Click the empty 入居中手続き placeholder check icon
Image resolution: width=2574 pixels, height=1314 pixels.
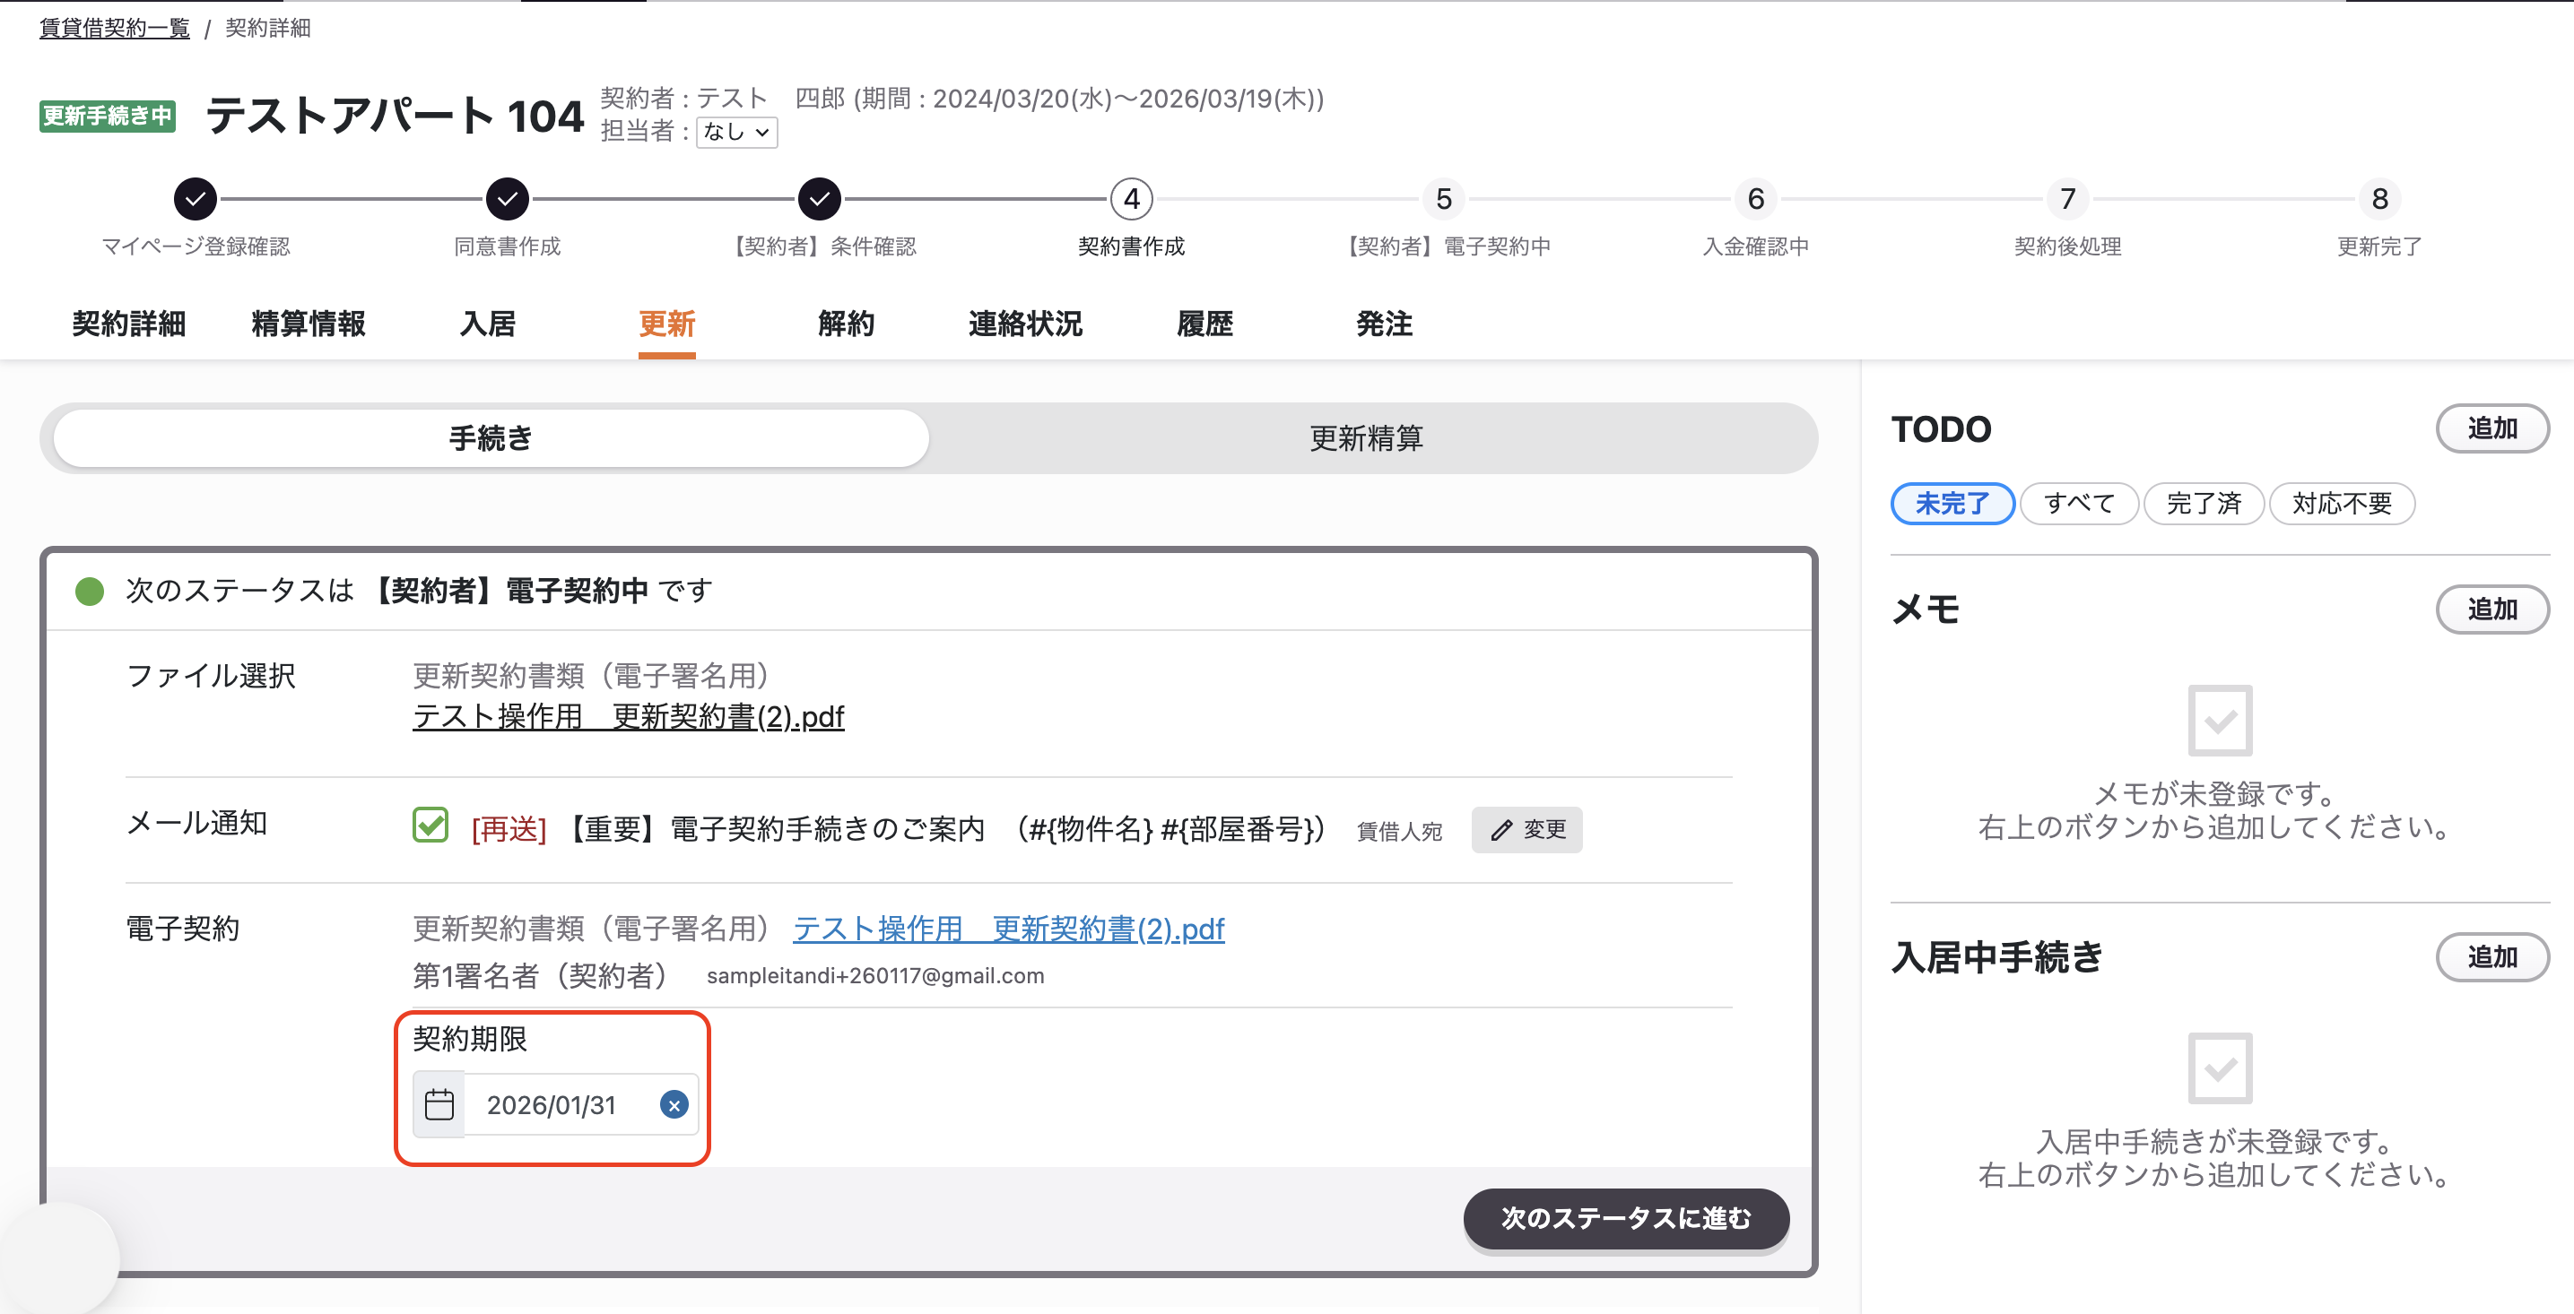coord(2221,1068)
